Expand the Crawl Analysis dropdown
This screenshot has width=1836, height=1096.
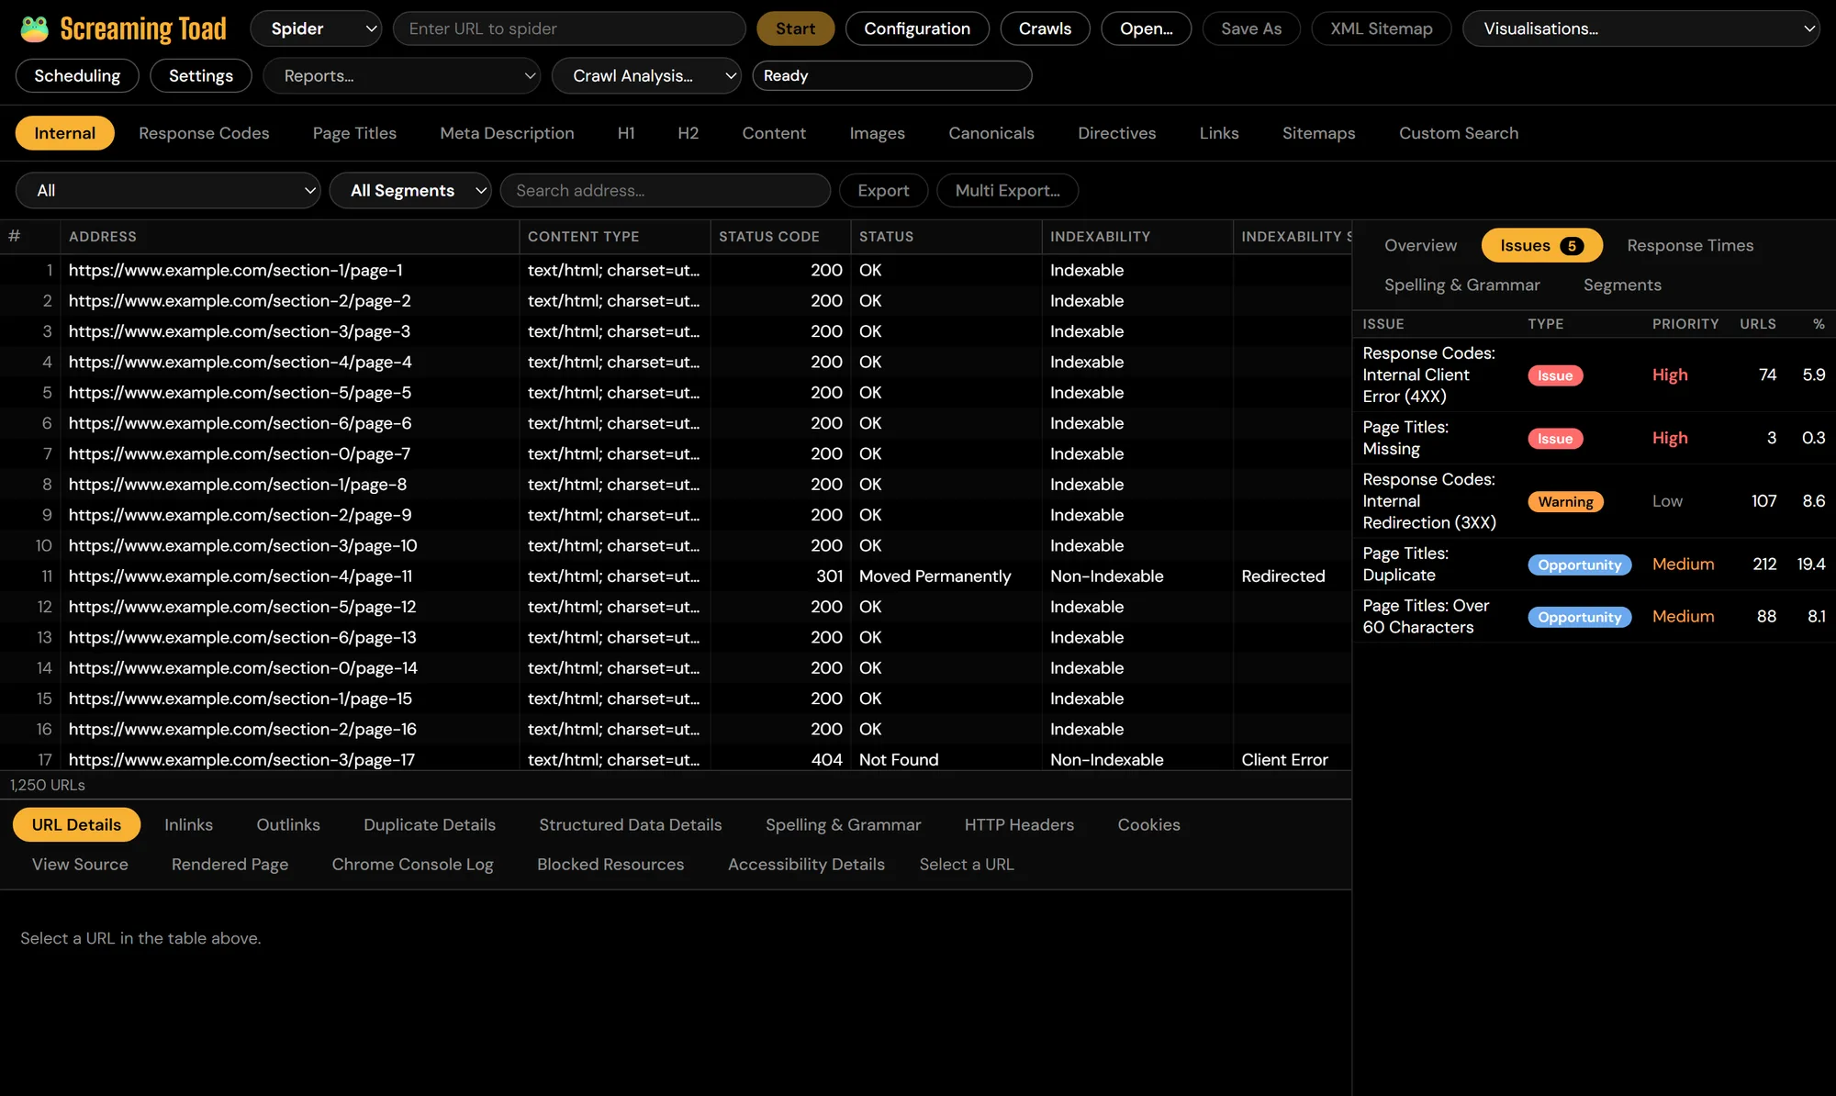click(x=646, y=75)
